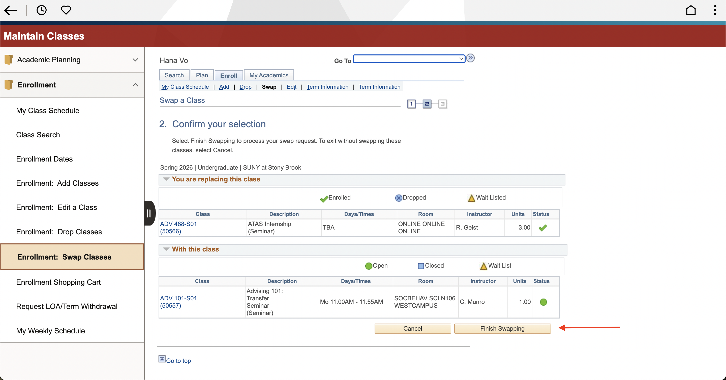This screenshot has height=380, width=726.
Task: Open ADV 488-S01 (50566) class link
Action: pos(178,228)
